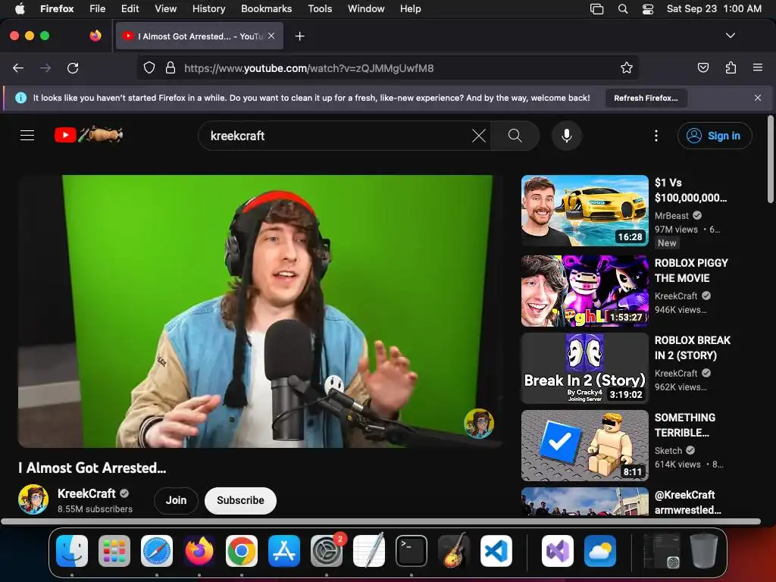
Task: Go back with Firefox back arrow
Action: [x=18, y=67]
